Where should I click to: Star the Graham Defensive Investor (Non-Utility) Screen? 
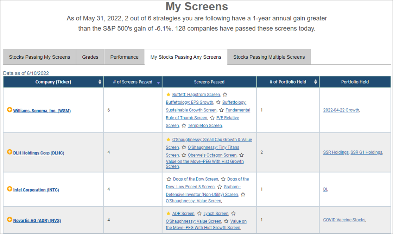tap(220, 187)
